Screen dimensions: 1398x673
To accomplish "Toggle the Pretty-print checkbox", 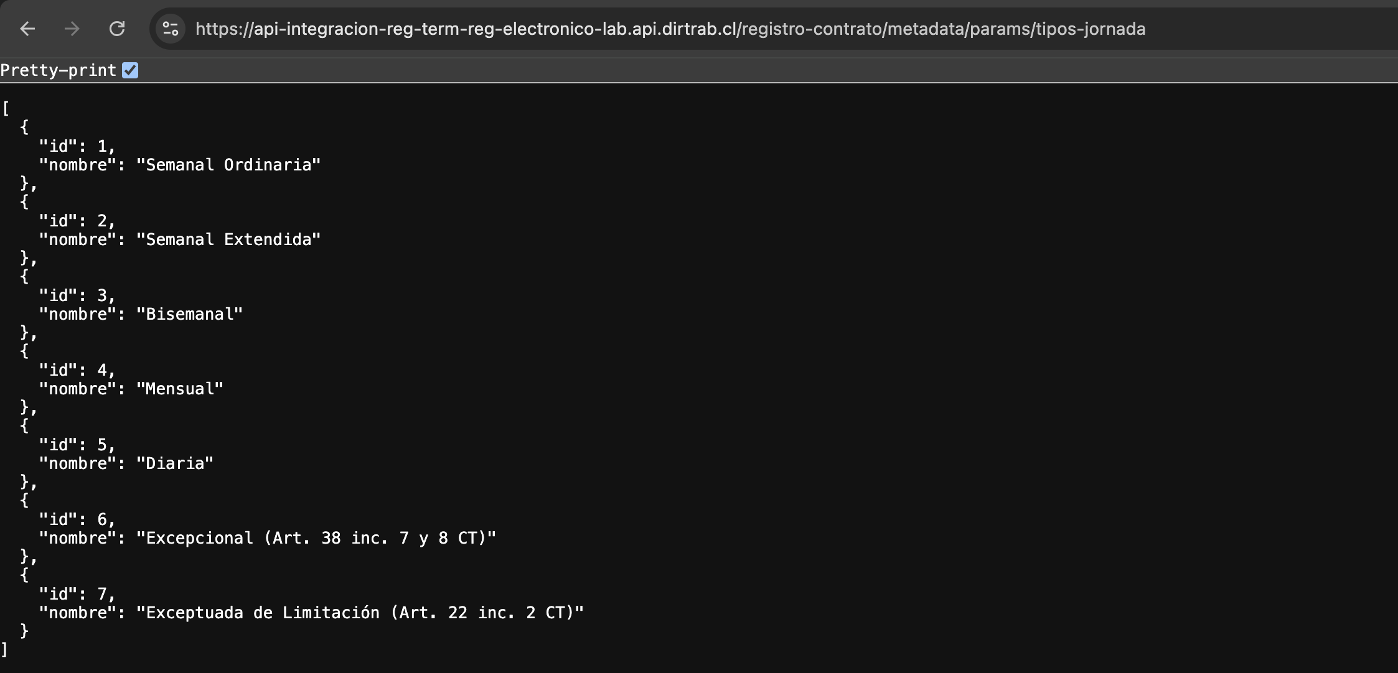I will [130, 70].
